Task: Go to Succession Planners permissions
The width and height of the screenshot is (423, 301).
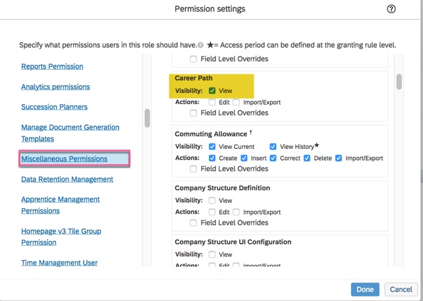Action: (54, 107)
